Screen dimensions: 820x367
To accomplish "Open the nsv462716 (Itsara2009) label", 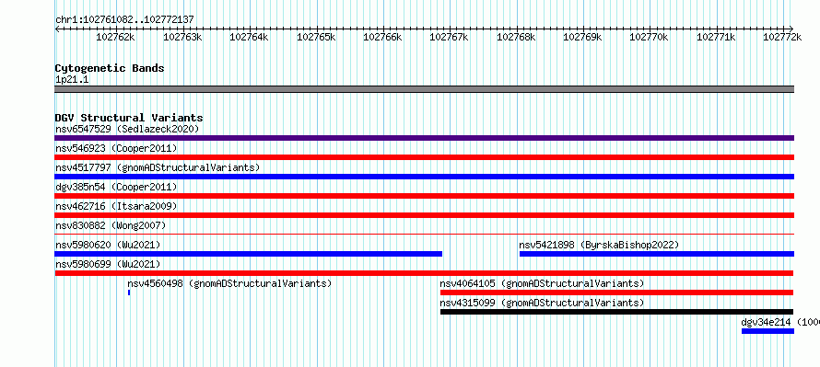I will pos(116,206).
